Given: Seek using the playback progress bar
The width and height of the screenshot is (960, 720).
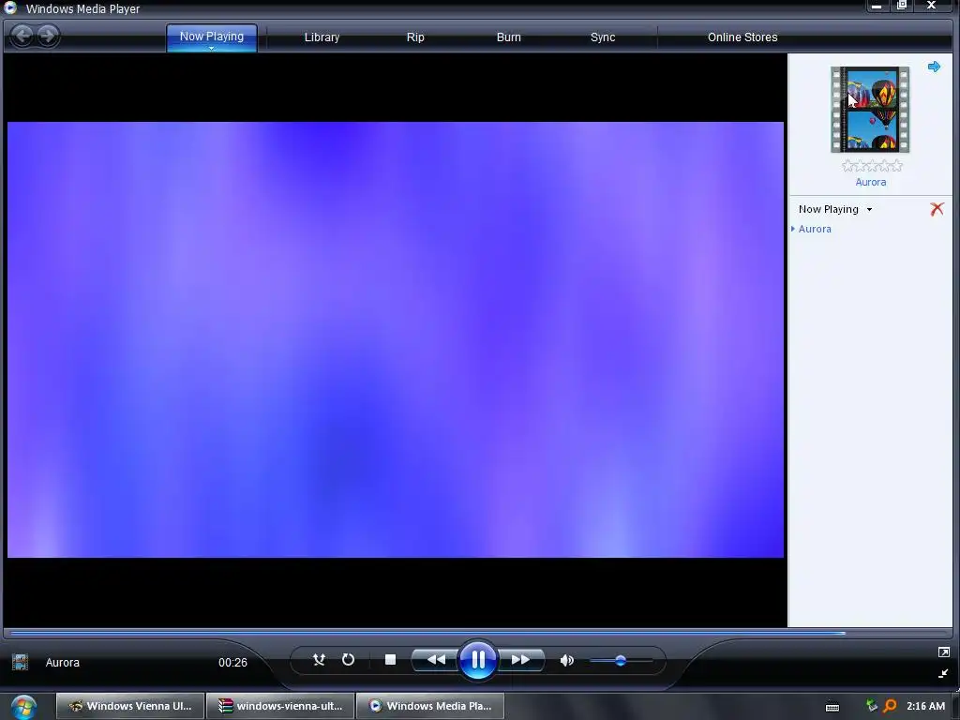Looking at the screenshot, I should click(477, 633).
